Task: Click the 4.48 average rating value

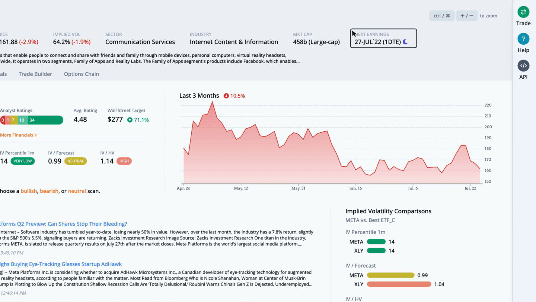Action: tap(80, 120)
